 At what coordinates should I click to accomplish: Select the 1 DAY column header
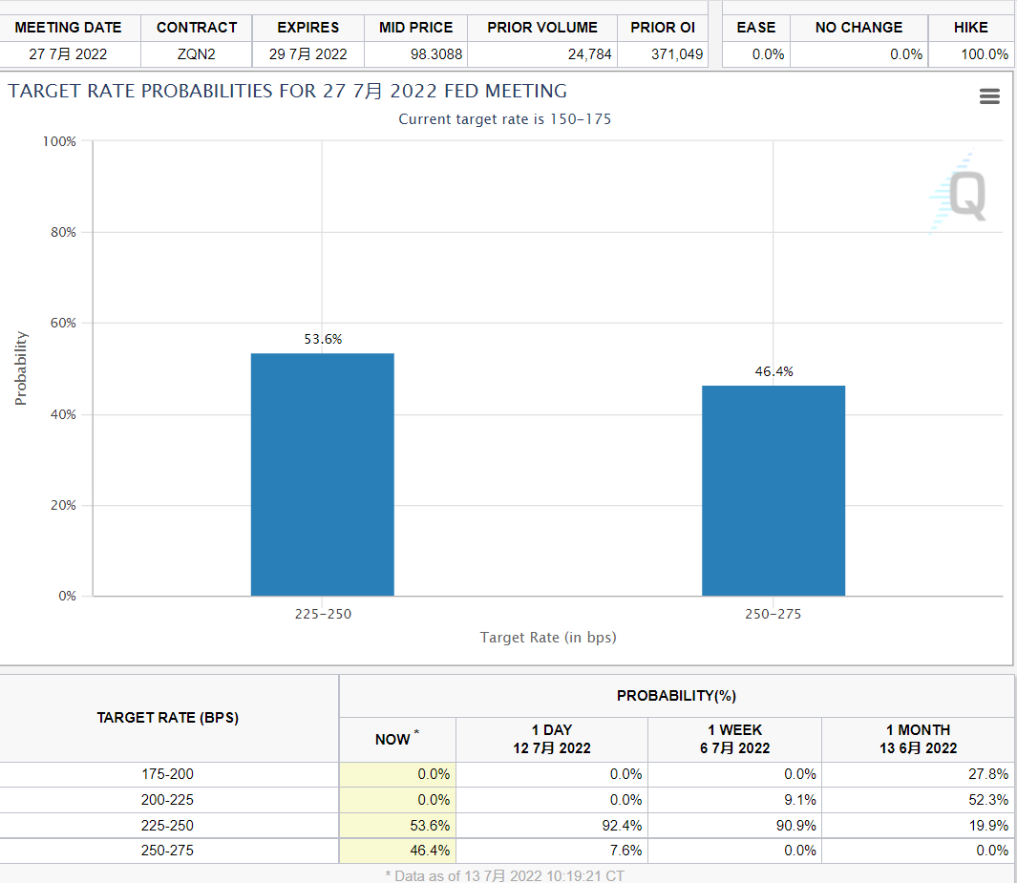(551, 739)
